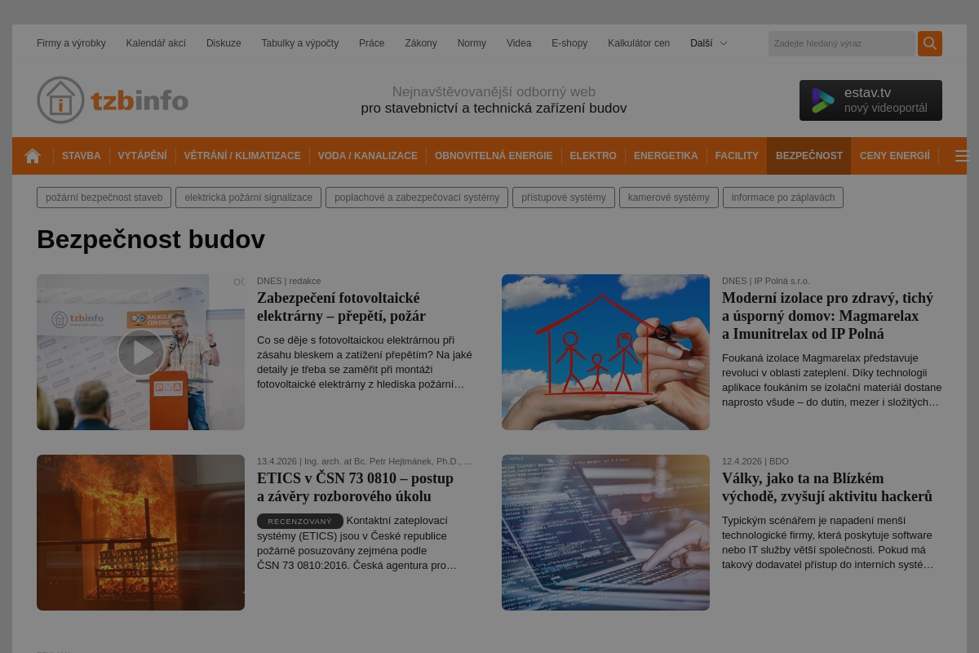Image resolution: width=979 pixels, height=653 pixels.
Task: Click the tzbinfo logo
Action: click(113, 100)
